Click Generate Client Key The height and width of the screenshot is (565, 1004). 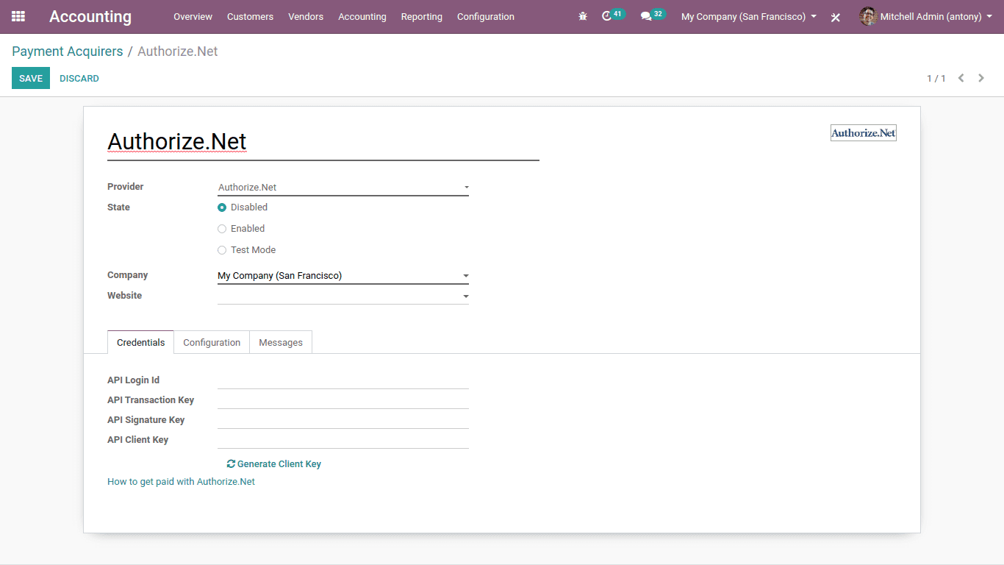coord(274,464)
